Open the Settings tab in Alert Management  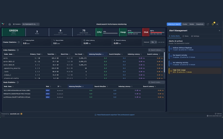pyautogui.click(x=195, y=36)
